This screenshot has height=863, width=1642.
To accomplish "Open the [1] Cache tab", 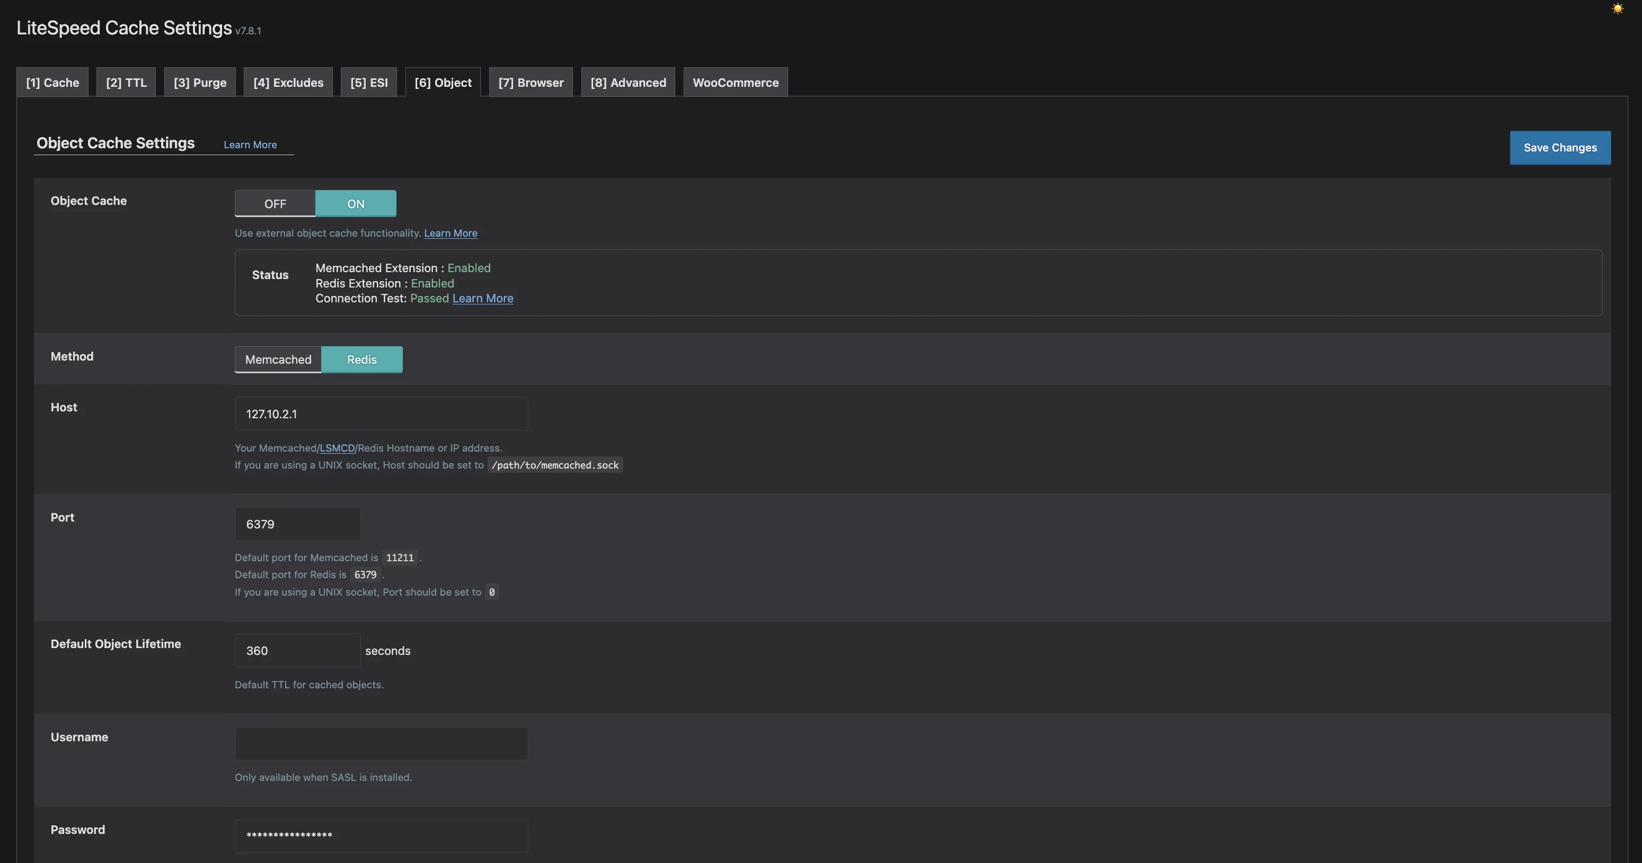I will (x=52, y=82).
